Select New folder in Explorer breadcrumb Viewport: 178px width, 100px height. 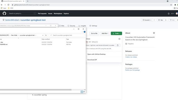(14, 35)
